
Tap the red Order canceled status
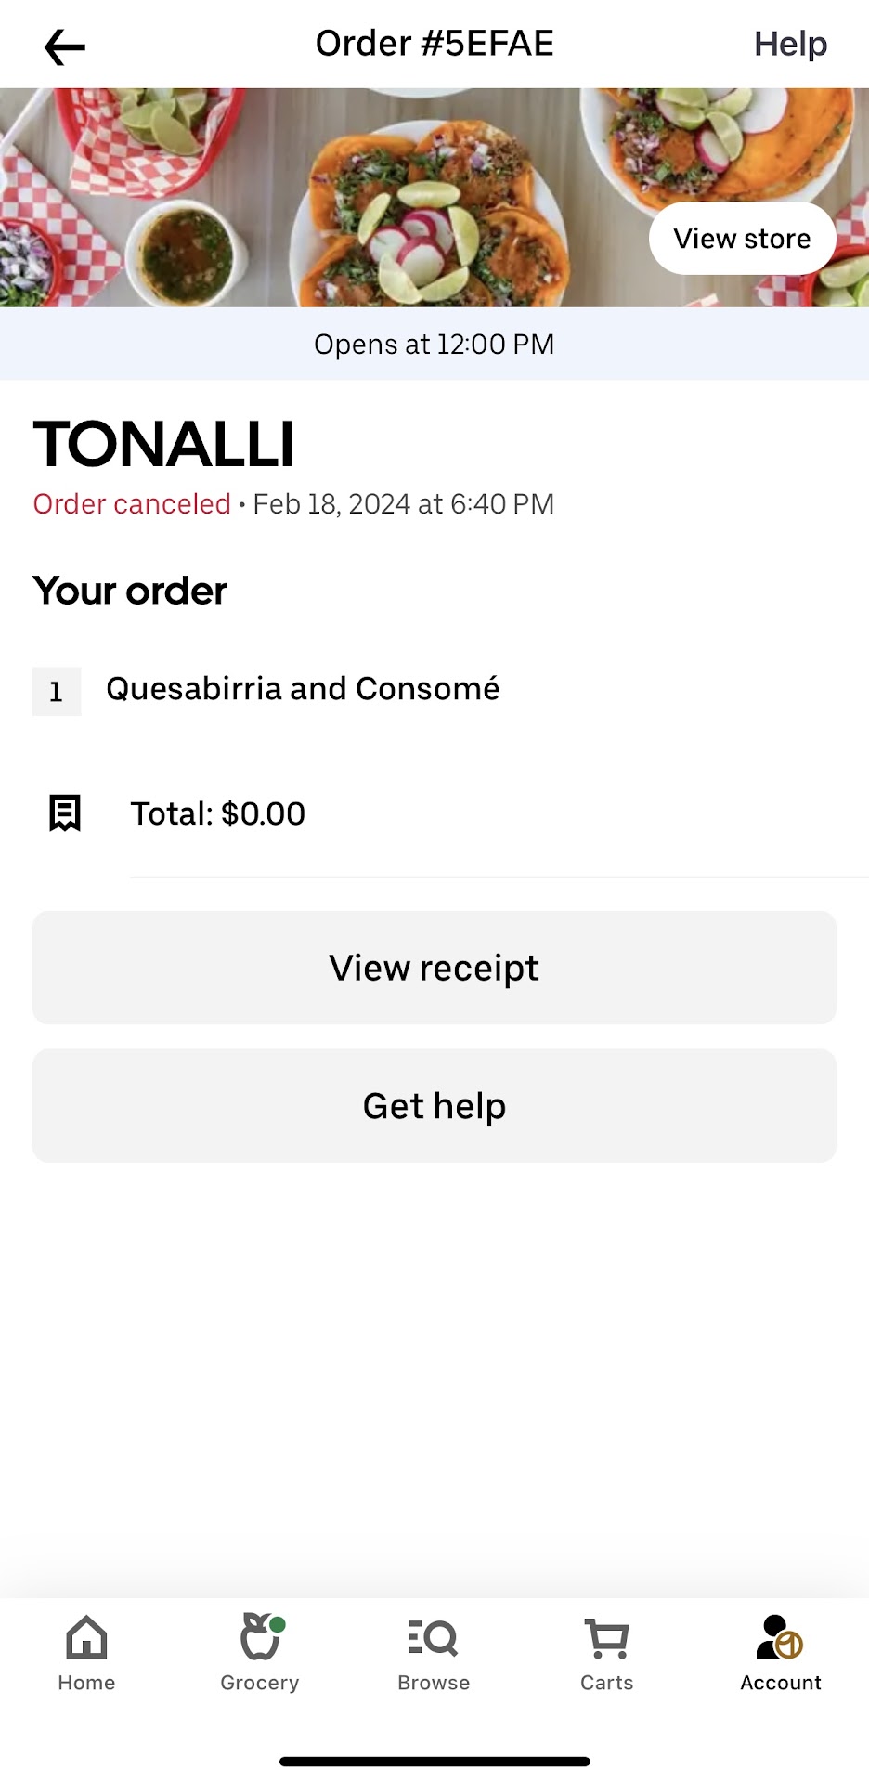click(132, 504)
